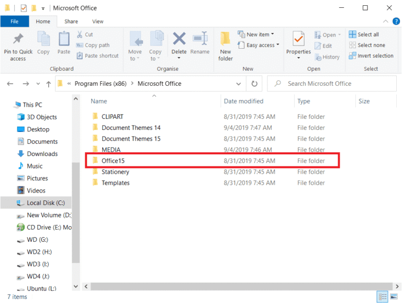
Task: Click Program Files (x86) in address bar
Action: (100, 84)
